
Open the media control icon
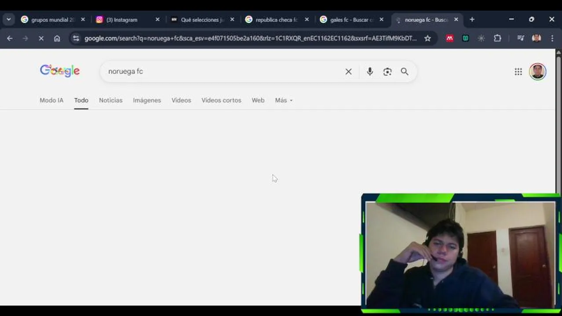tap(521, 39)
